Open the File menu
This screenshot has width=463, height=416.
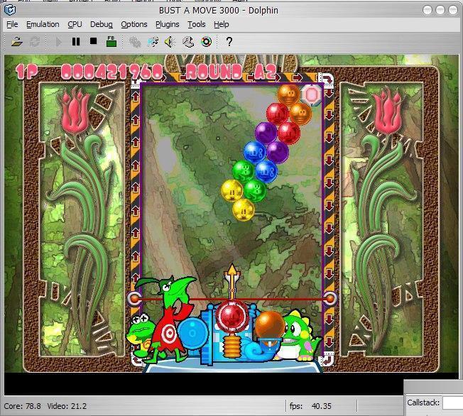(x=12, y=24)
